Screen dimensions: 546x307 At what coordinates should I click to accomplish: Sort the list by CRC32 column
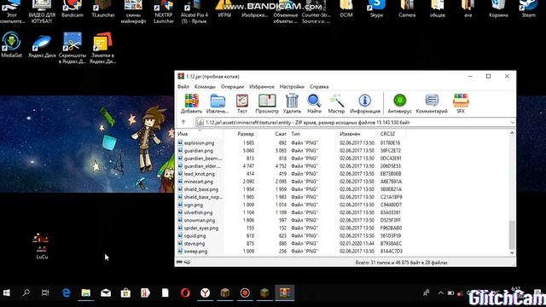coord(392,134)
